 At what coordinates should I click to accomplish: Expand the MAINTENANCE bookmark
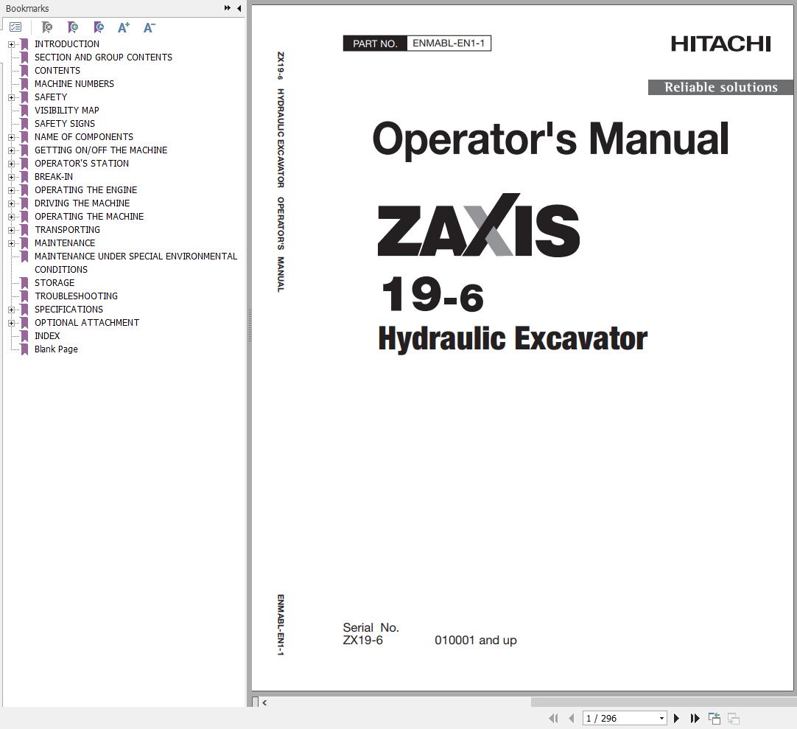[11, 243]
